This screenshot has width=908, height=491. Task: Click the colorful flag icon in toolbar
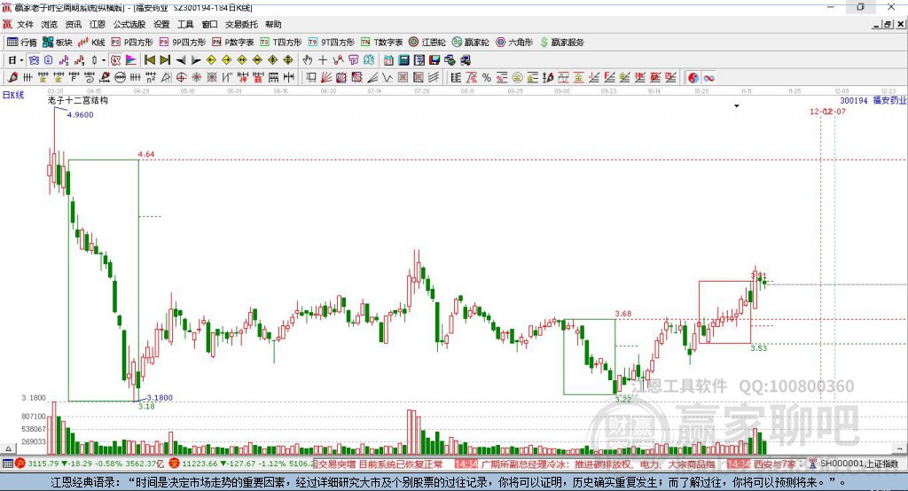coord(131,60)
